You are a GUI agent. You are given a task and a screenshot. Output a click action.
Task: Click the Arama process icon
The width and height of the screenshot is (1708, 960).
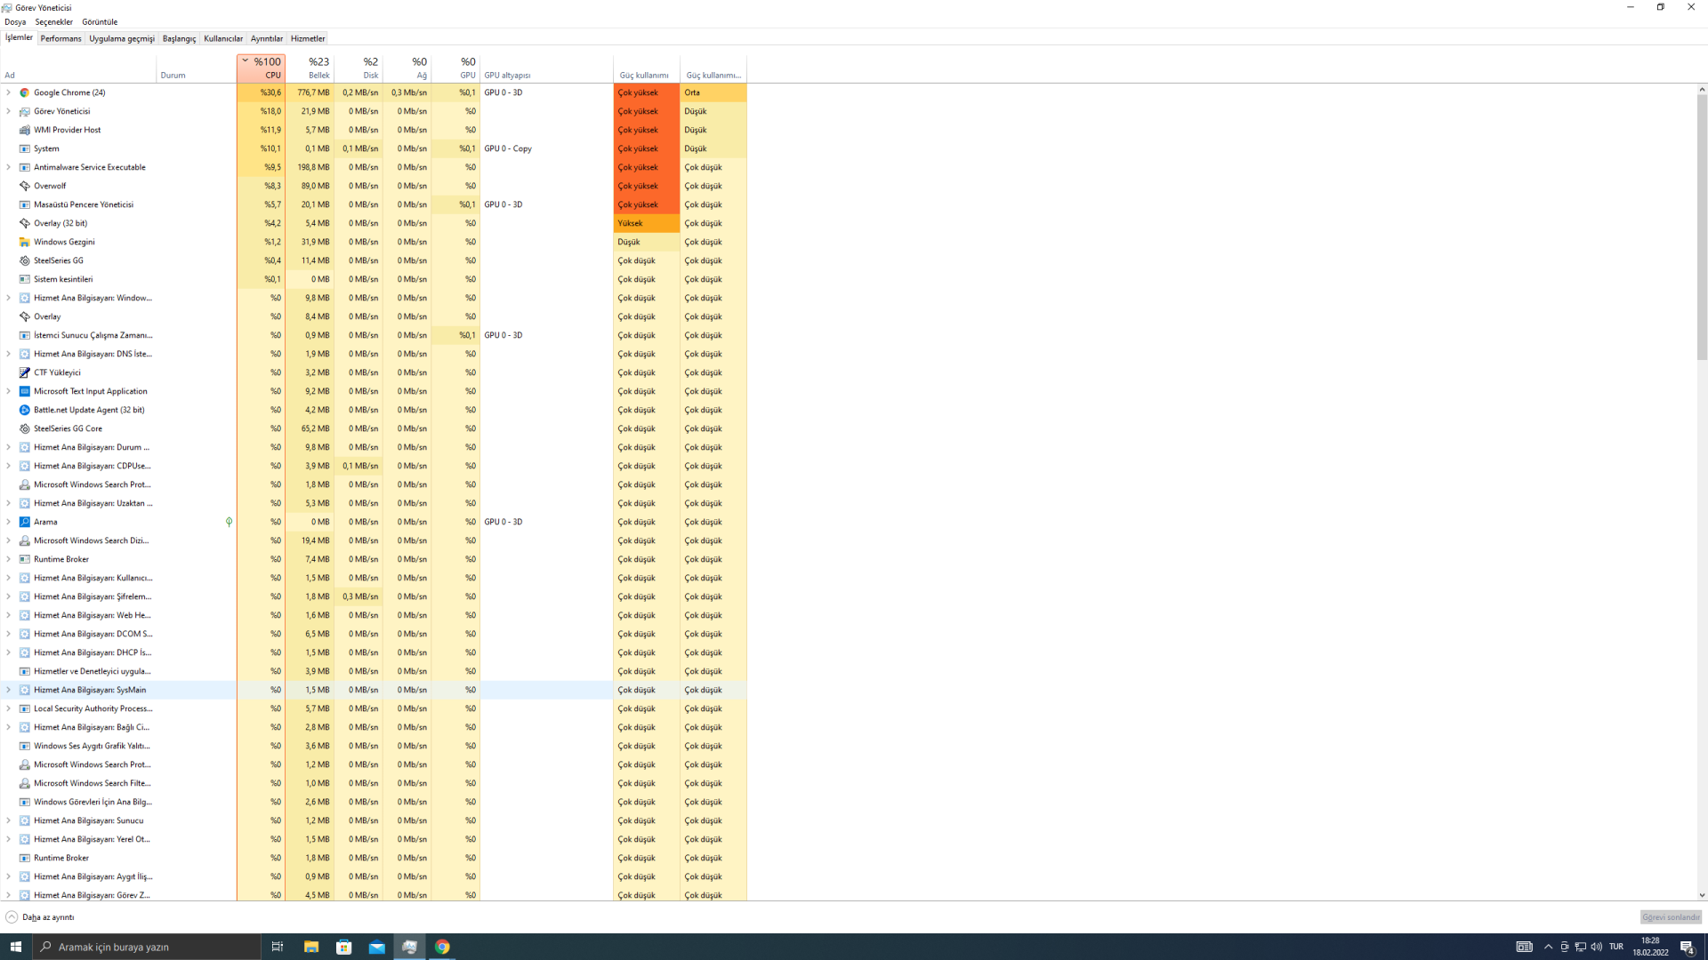25,522
